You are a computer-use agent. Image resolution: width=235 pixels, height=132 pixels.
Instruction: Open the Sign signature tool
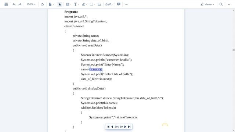click(x=108, y=4)
